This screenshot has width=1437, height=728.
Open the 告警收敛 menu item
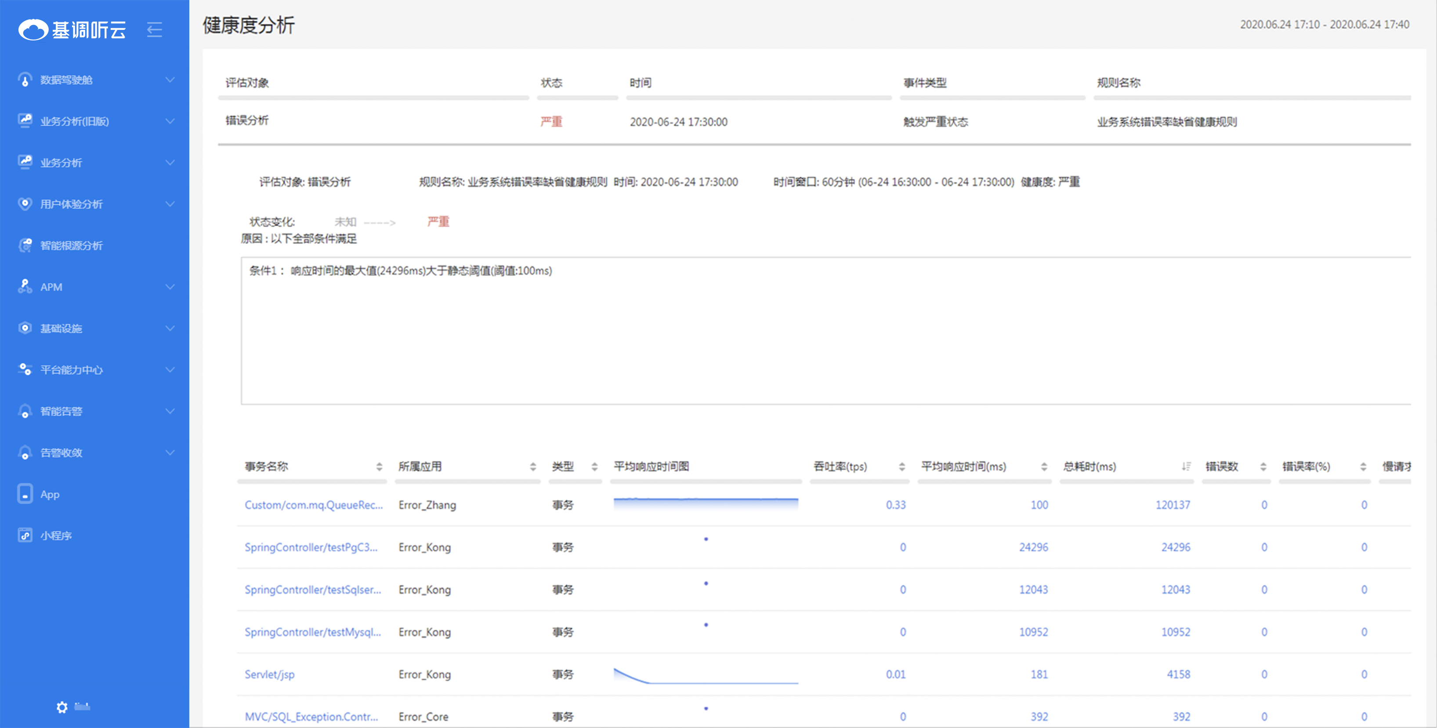click(x=62, y=453)
